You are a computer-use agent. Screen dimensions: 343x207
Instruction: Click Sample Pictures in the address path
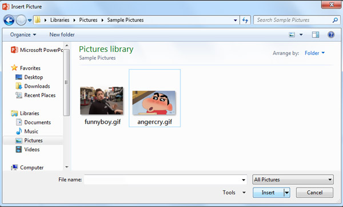[125, 20]
